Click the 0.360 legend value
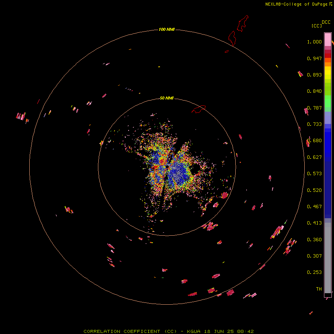The height and width of the screenshot is (334, 334). (x=314, y=240)
